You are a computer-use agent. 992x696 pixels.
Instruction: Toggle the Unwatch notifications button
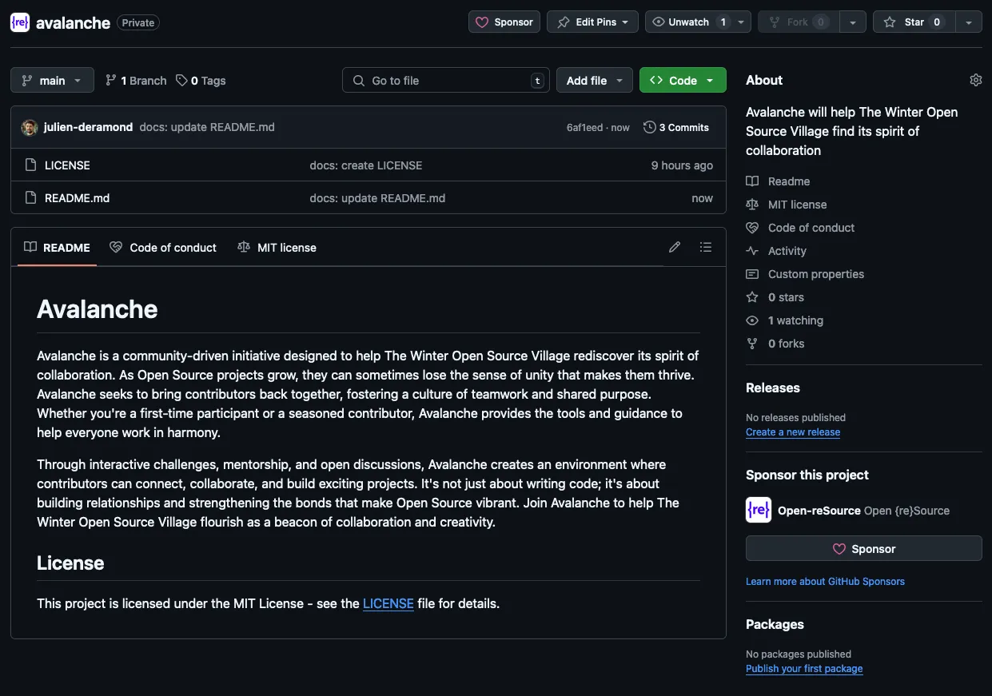coord(689,22)
